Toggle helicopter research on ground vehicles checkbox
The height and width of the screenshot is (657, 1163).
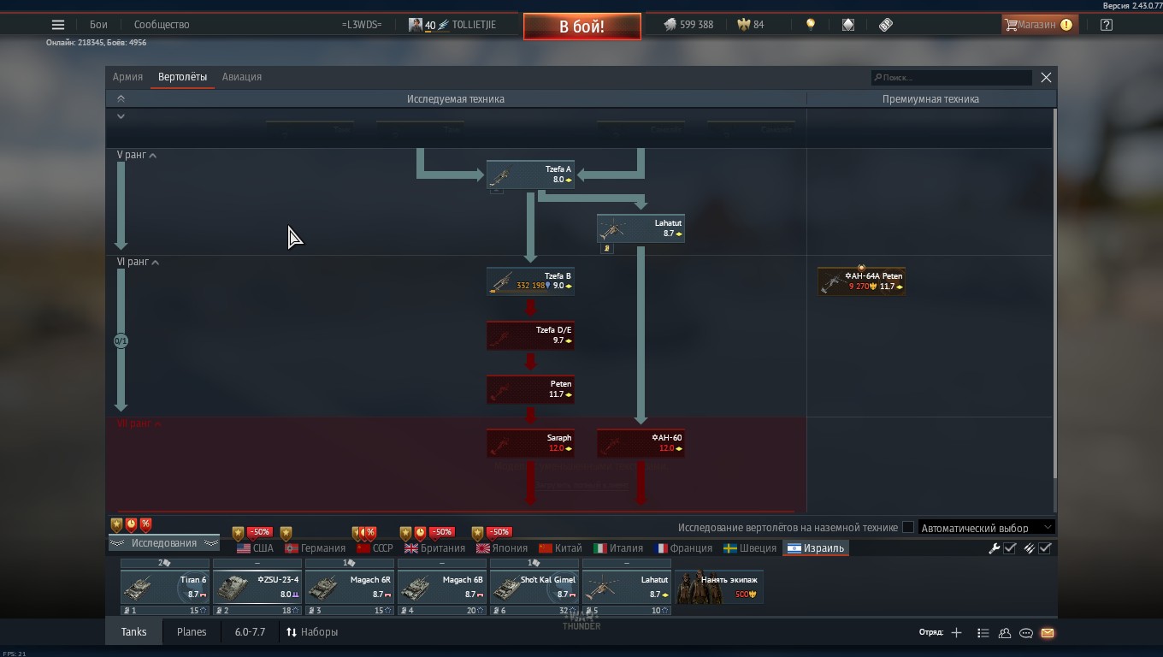tap(908, 528)
